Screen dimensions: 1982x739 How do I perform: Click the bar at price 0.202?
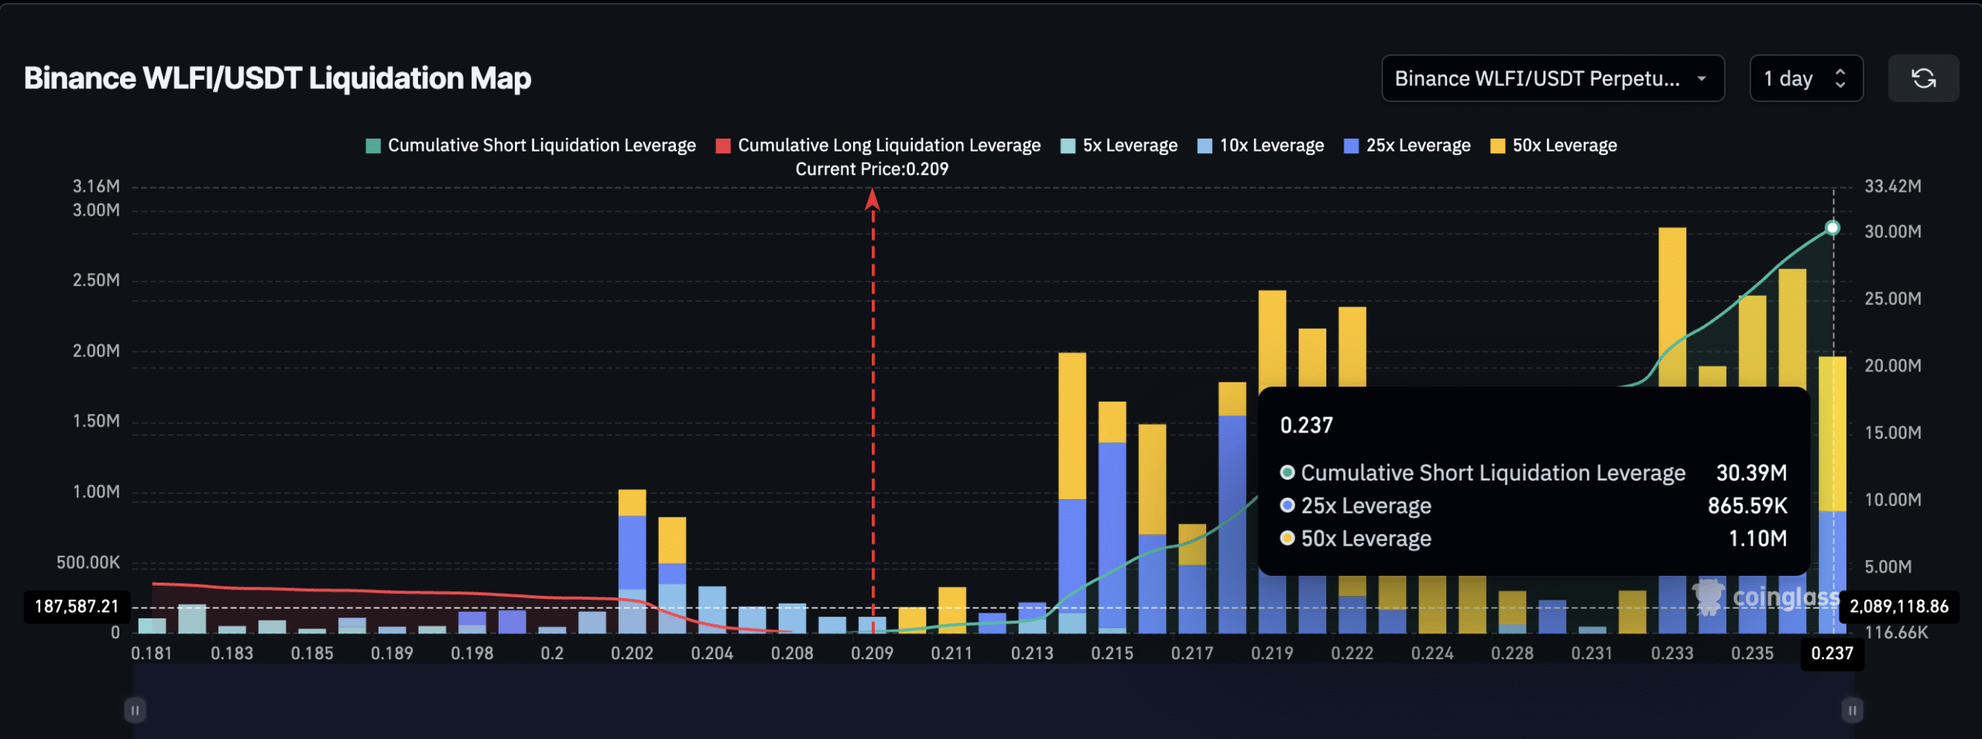pos(632,557)
